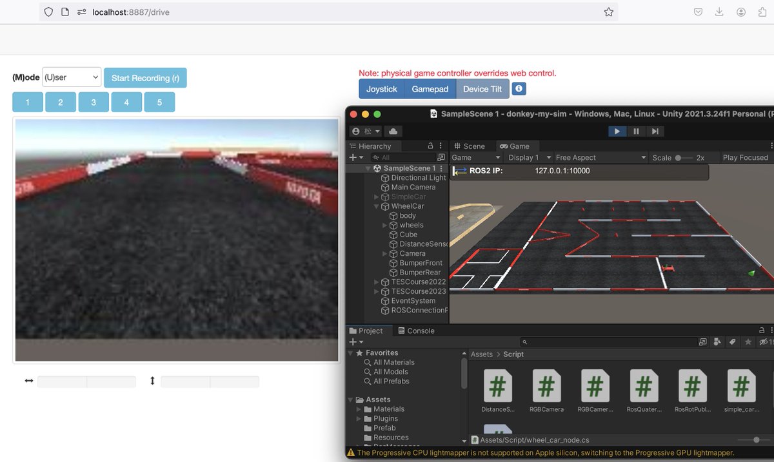Open the (U)ser mode dropdown

coord(72,77)
